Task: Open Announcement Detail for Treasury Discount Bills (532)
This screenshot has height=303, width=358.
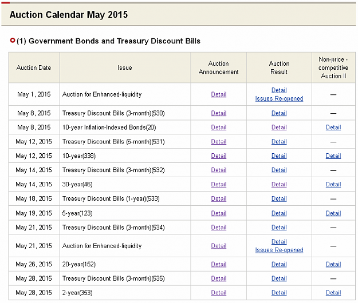Action: pos(218,170)
